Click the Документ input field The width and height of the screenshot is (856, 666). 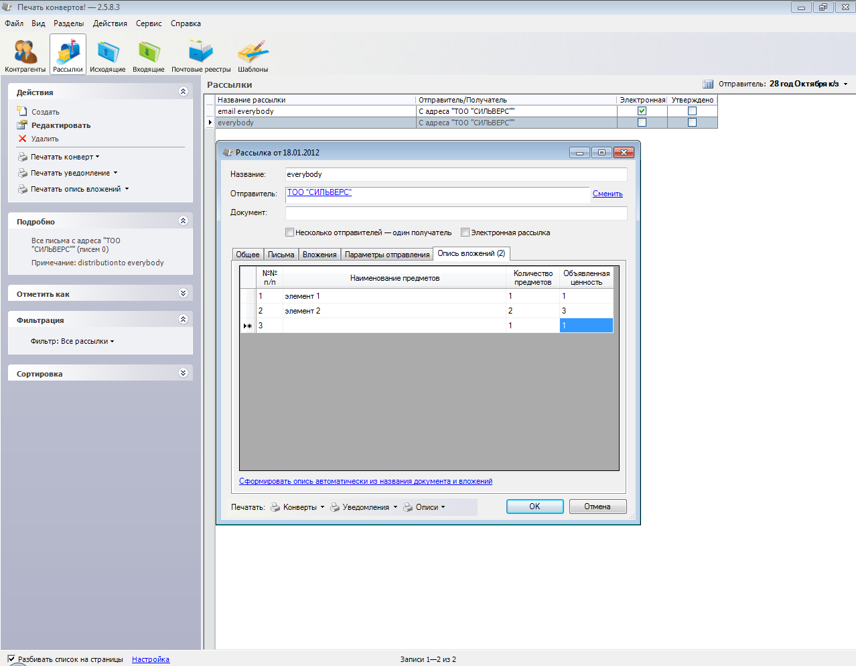click(455, 212)
